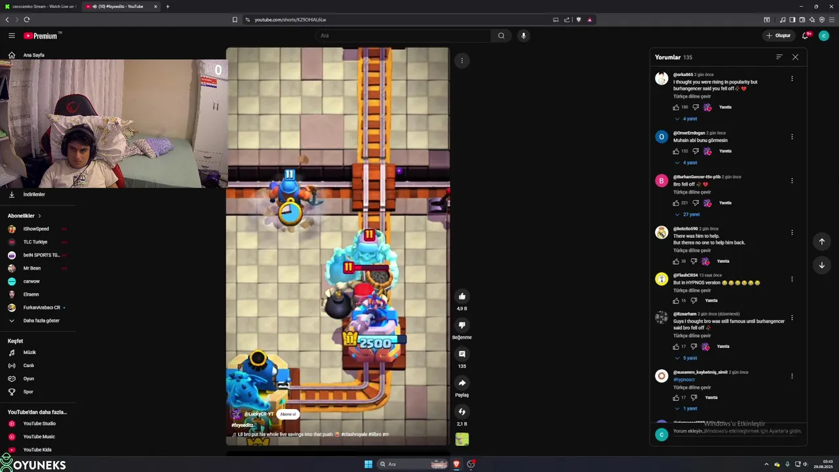Subscribe with Abone ol button

point(288,414)
